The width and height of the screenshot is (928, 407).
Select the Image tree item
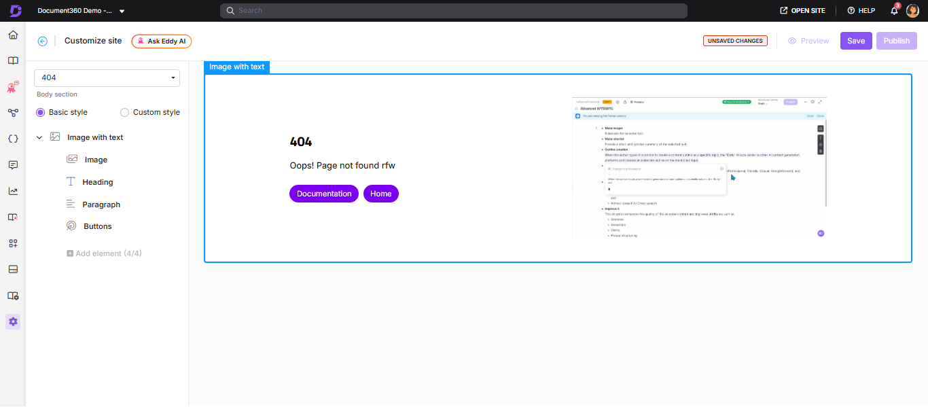(96, 160)
